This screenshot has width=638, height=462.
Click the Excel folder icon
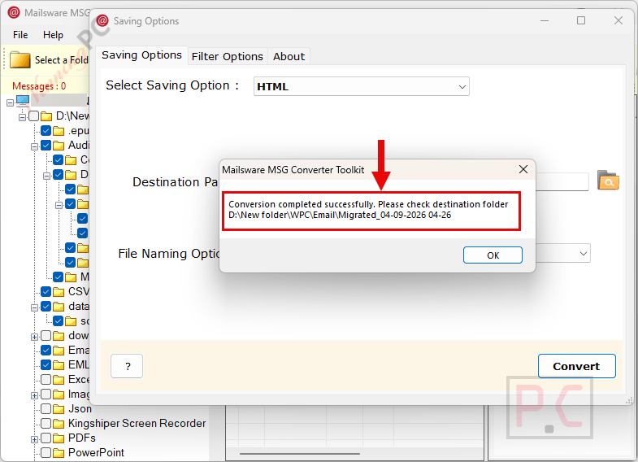[x=59, y=380]
